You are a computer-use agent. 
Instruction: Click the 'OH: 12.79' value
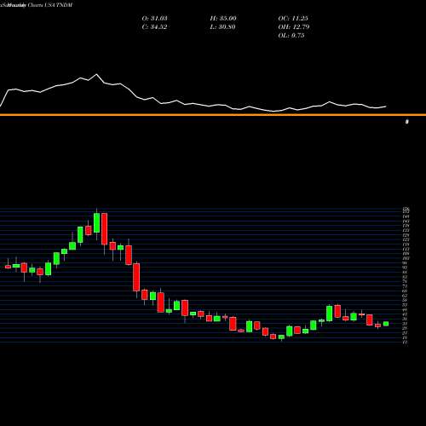coord(294,27)
